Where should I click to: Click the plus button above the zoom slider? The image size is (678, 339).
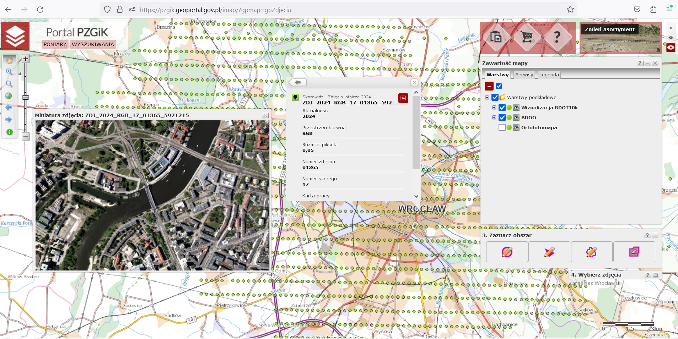[26, 59]
